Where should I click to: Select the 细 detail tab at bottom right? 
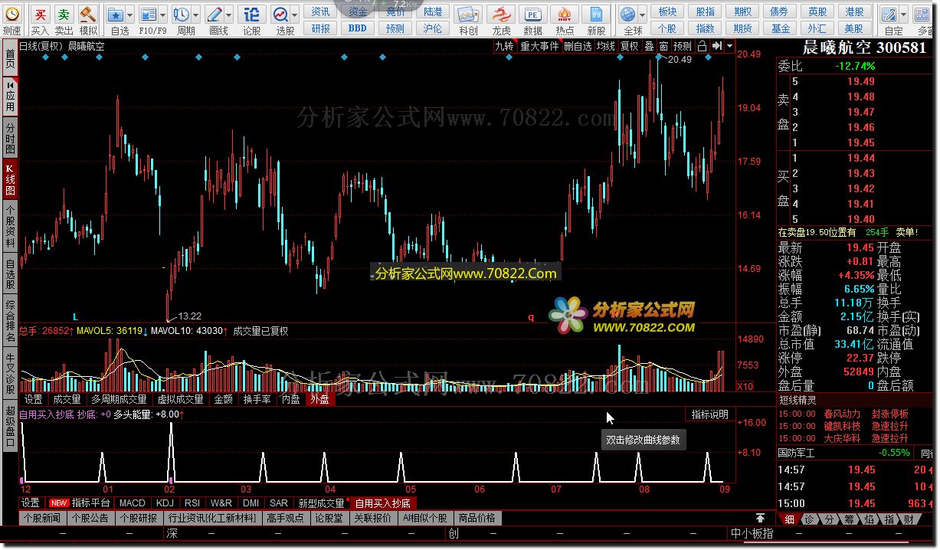click(789, 519)
